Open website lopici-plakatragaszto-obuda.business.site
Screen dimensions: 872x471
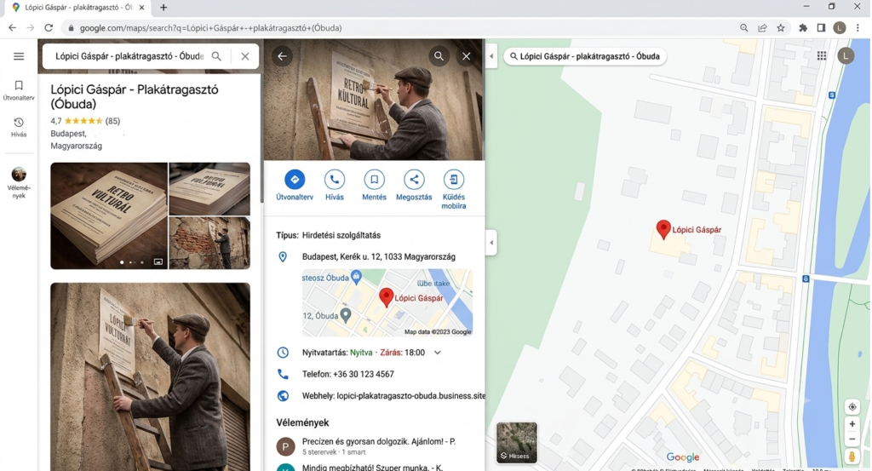click(411, 396)
